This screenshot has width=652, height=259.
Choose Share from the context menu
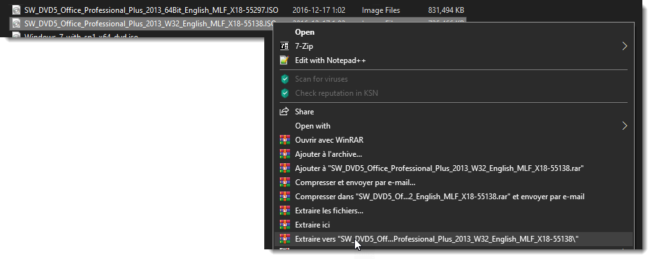pyautogui.click(x=304, y=112)
